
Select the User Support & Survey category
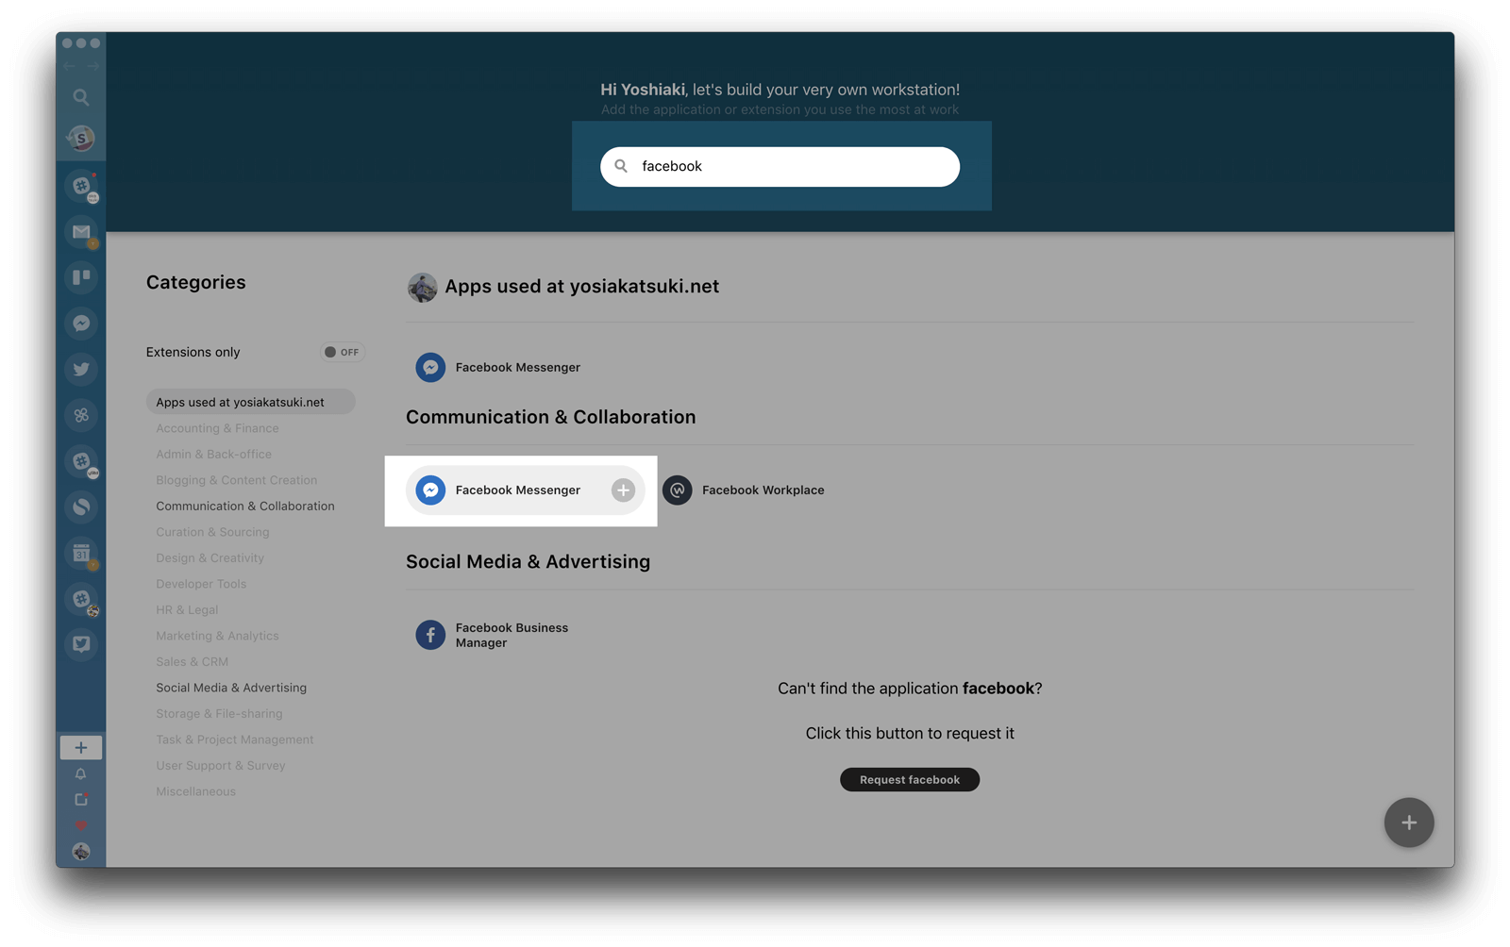click(x=220, y=765)
